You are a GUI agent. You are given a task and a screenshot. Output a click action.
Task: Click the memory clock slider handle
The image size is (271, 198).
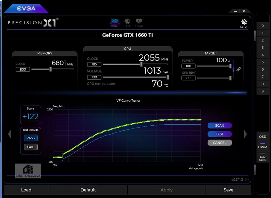tap(50, 69)
